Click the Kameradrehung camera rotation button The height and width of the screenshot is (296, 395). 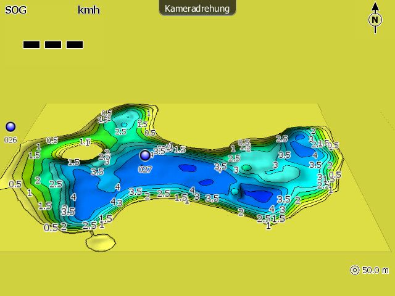pyautogui.click(x=197, y=8)
